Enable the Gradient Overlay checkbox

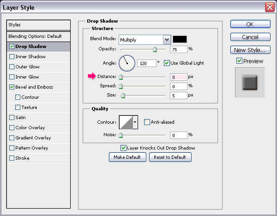(12, 138)
